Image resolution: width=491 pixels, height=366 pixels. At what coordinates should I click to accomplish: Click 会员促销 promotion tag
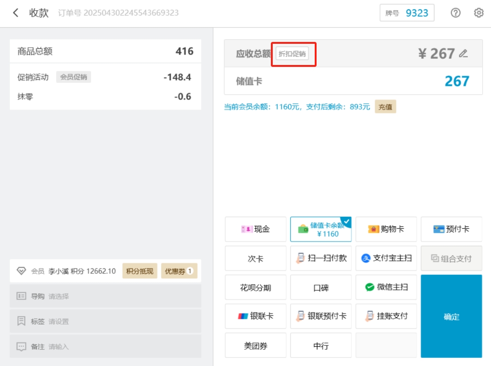pos(73,77)
